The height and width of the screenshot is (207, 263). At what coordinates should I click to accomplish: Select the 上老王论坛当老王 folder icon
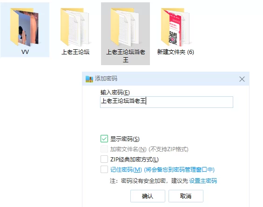pyautogui.click(x=125, y=27)
